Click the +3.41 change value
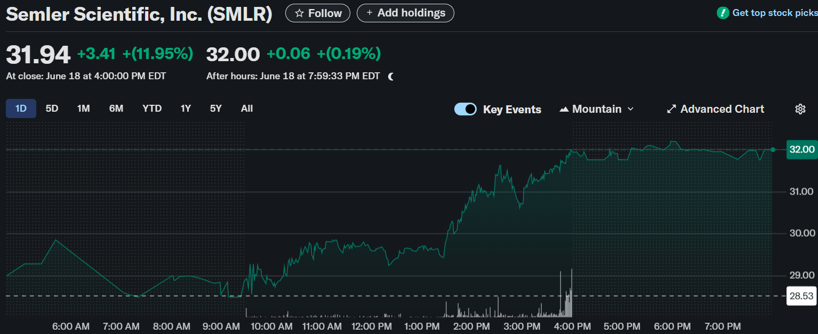Image resolution: width=818 pixels, height=334 pixels. click(x=97, y=54)
